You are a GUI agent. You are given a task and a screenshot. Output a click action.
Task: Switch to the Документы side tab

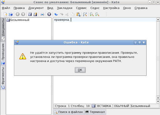click(3, 29)
